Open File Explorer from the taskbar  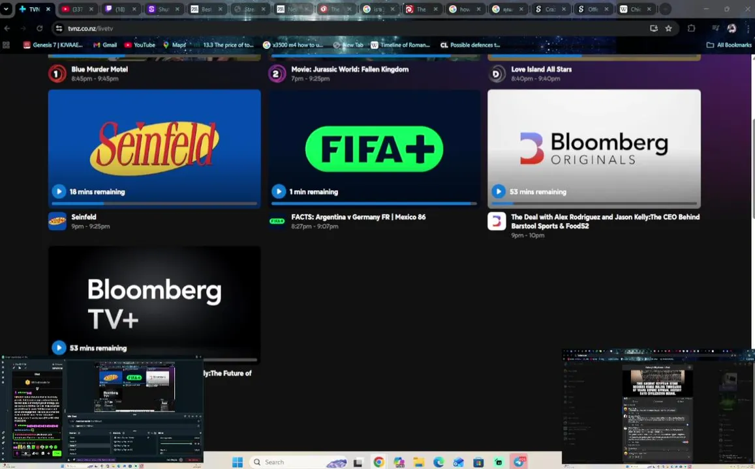pos(418,462)
